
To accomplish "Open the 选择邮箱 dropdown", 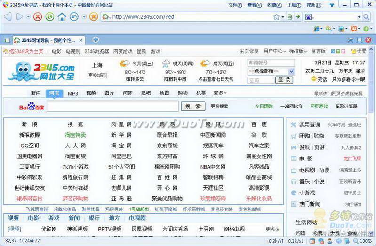I will click(x=271, y=71).
